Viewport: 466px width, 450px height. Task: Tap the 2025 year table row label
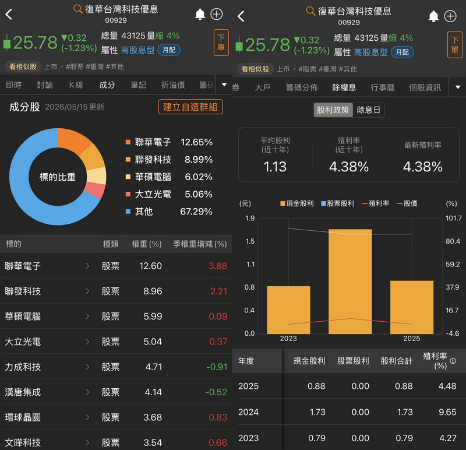tap(249, 386)
